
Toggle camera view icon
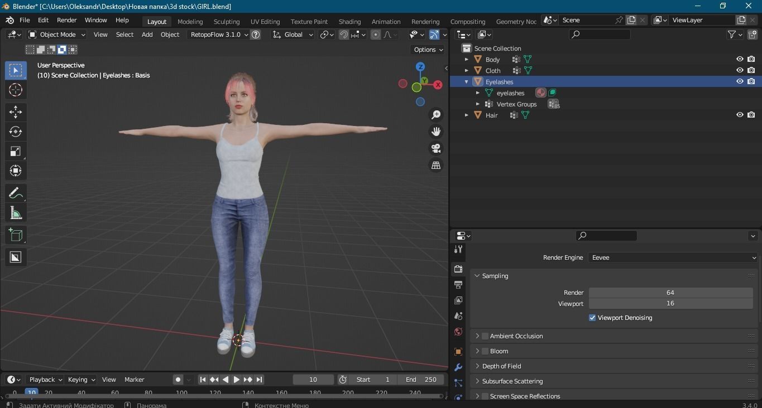click(x=436, y=148)
